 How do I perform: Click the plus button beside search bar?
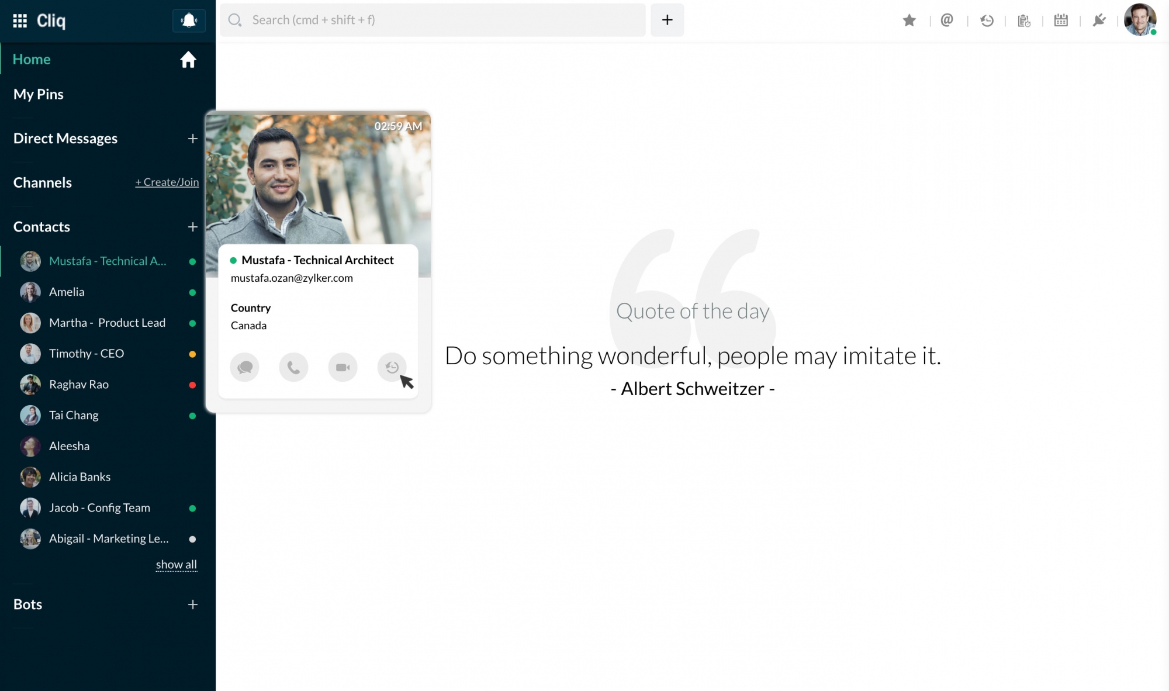[x=667, y=20]
